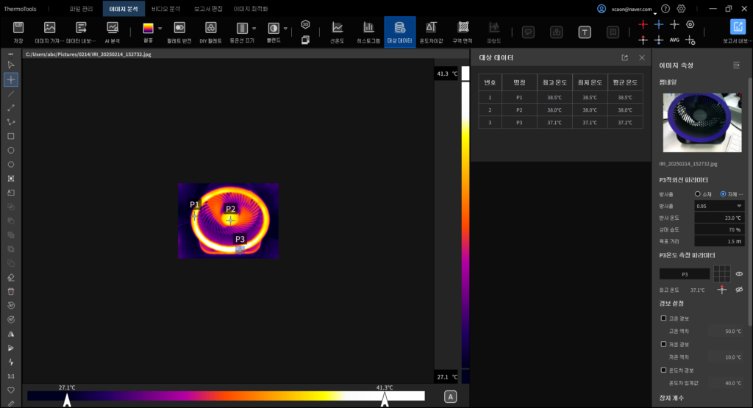The height and width of the screenshot is (408, 753).
Task: Toggle P3 visibility eye icon
Action: (x=739, y=273)
